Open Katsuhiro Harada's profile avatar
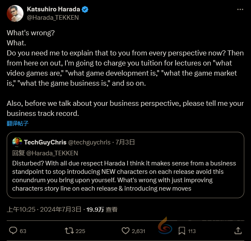Viewport: 251px width, 241px height. point(15,13)
